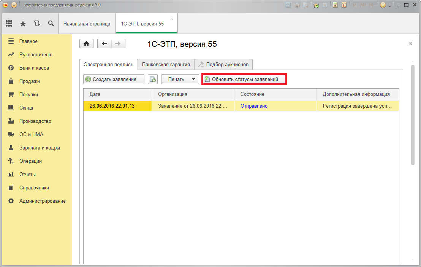
Task: Open the history scroll icon
Action: tap(37, 24)
